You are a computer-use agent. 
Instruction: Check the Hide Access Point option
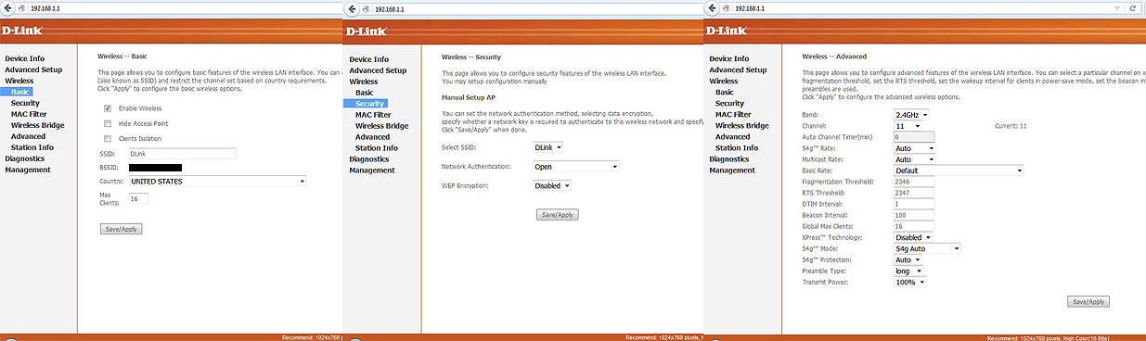tap(108, 123)
